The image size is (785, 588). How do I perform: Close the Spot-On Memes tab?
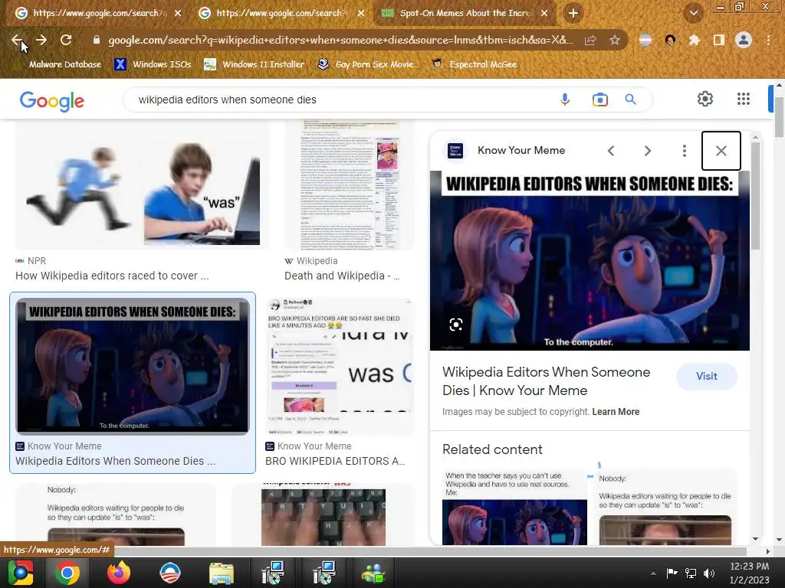coord(544,13)
